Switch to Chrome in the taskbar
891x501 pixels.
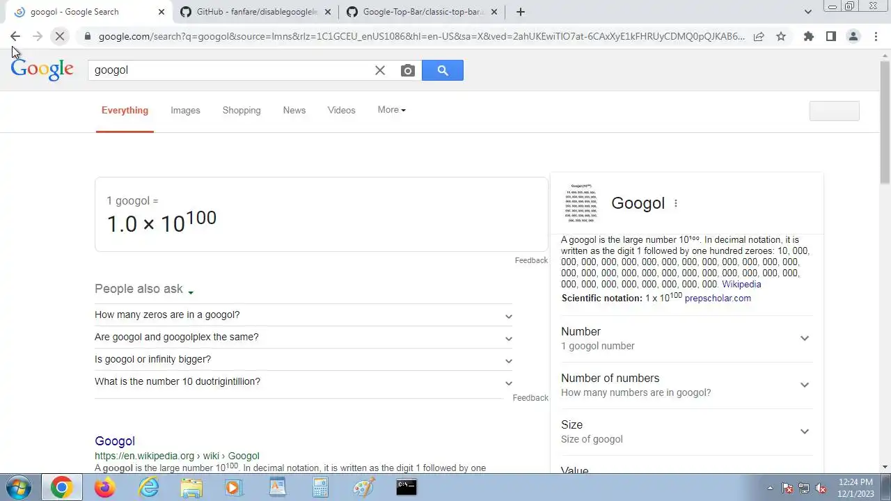tap(61, 487)
